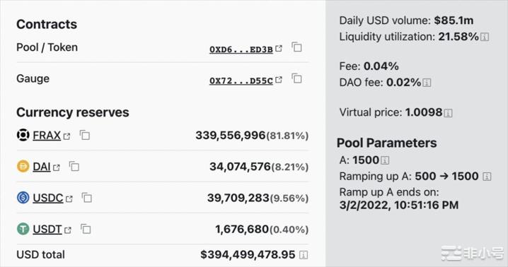
Task: Open the Gauge address 0X72...D55C link
Action: [241, 81]
